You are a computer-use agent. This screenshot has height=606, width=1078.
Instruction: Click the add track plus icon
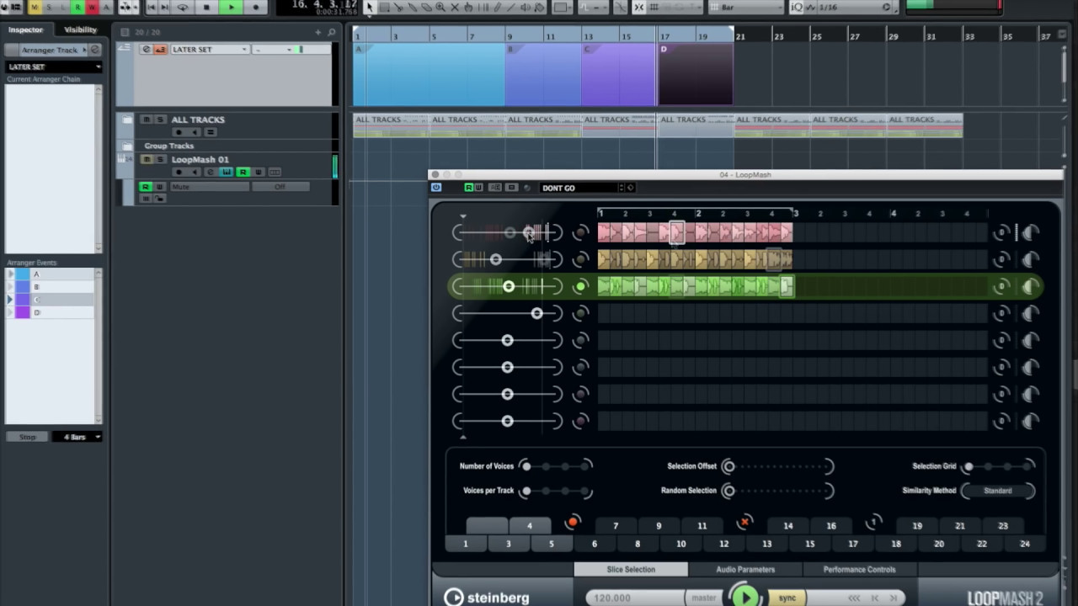318,32
